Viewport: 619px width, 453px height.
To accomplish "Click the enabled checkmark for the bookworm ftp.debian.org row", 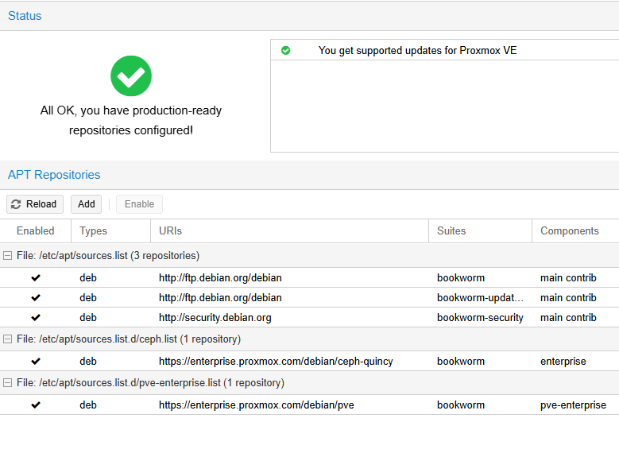I will click(36, 277).
